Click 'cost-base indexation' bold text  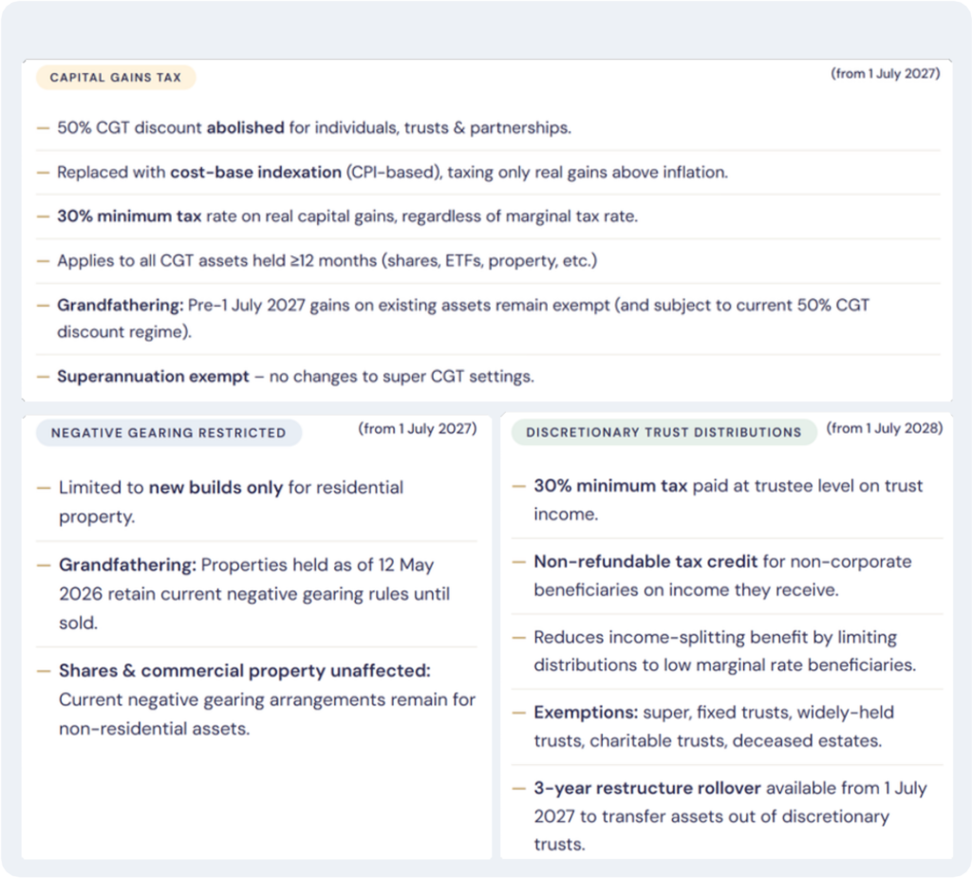point(256,172)
